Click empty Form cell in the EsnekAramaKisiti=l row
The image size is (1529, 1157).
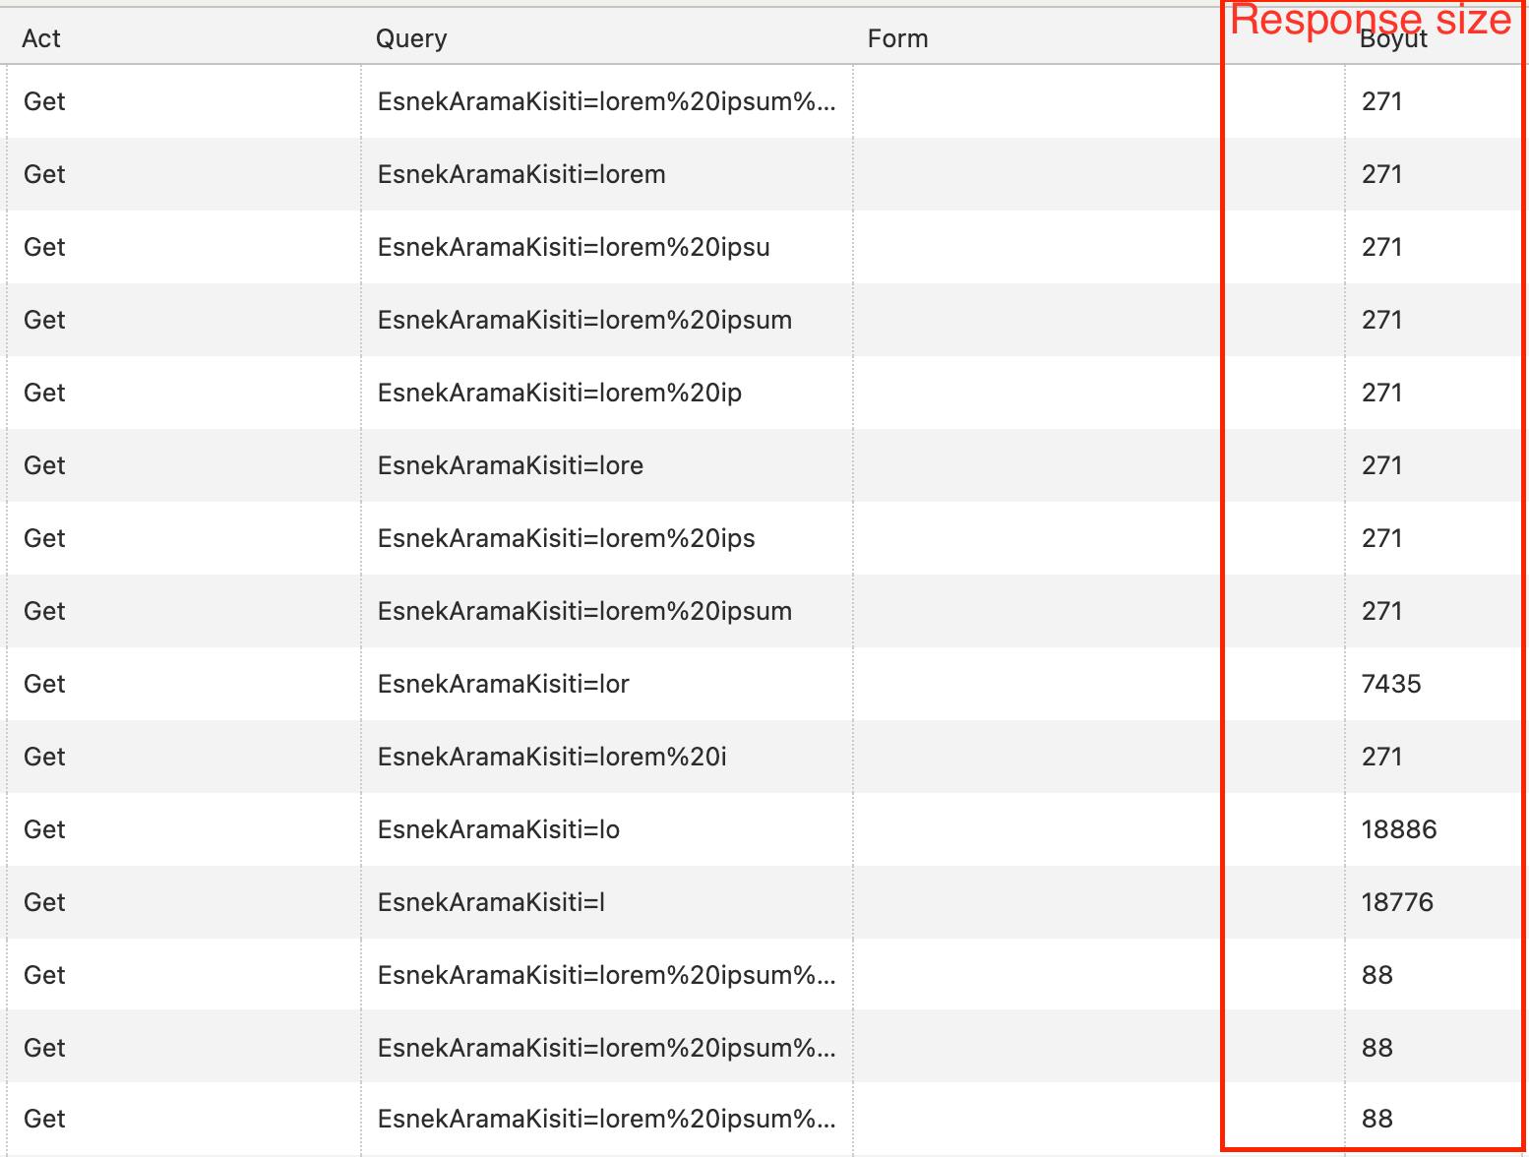(1099, 902)
